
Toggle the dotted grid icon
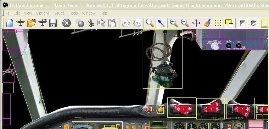pyautogui.click(x=218, y=23)
